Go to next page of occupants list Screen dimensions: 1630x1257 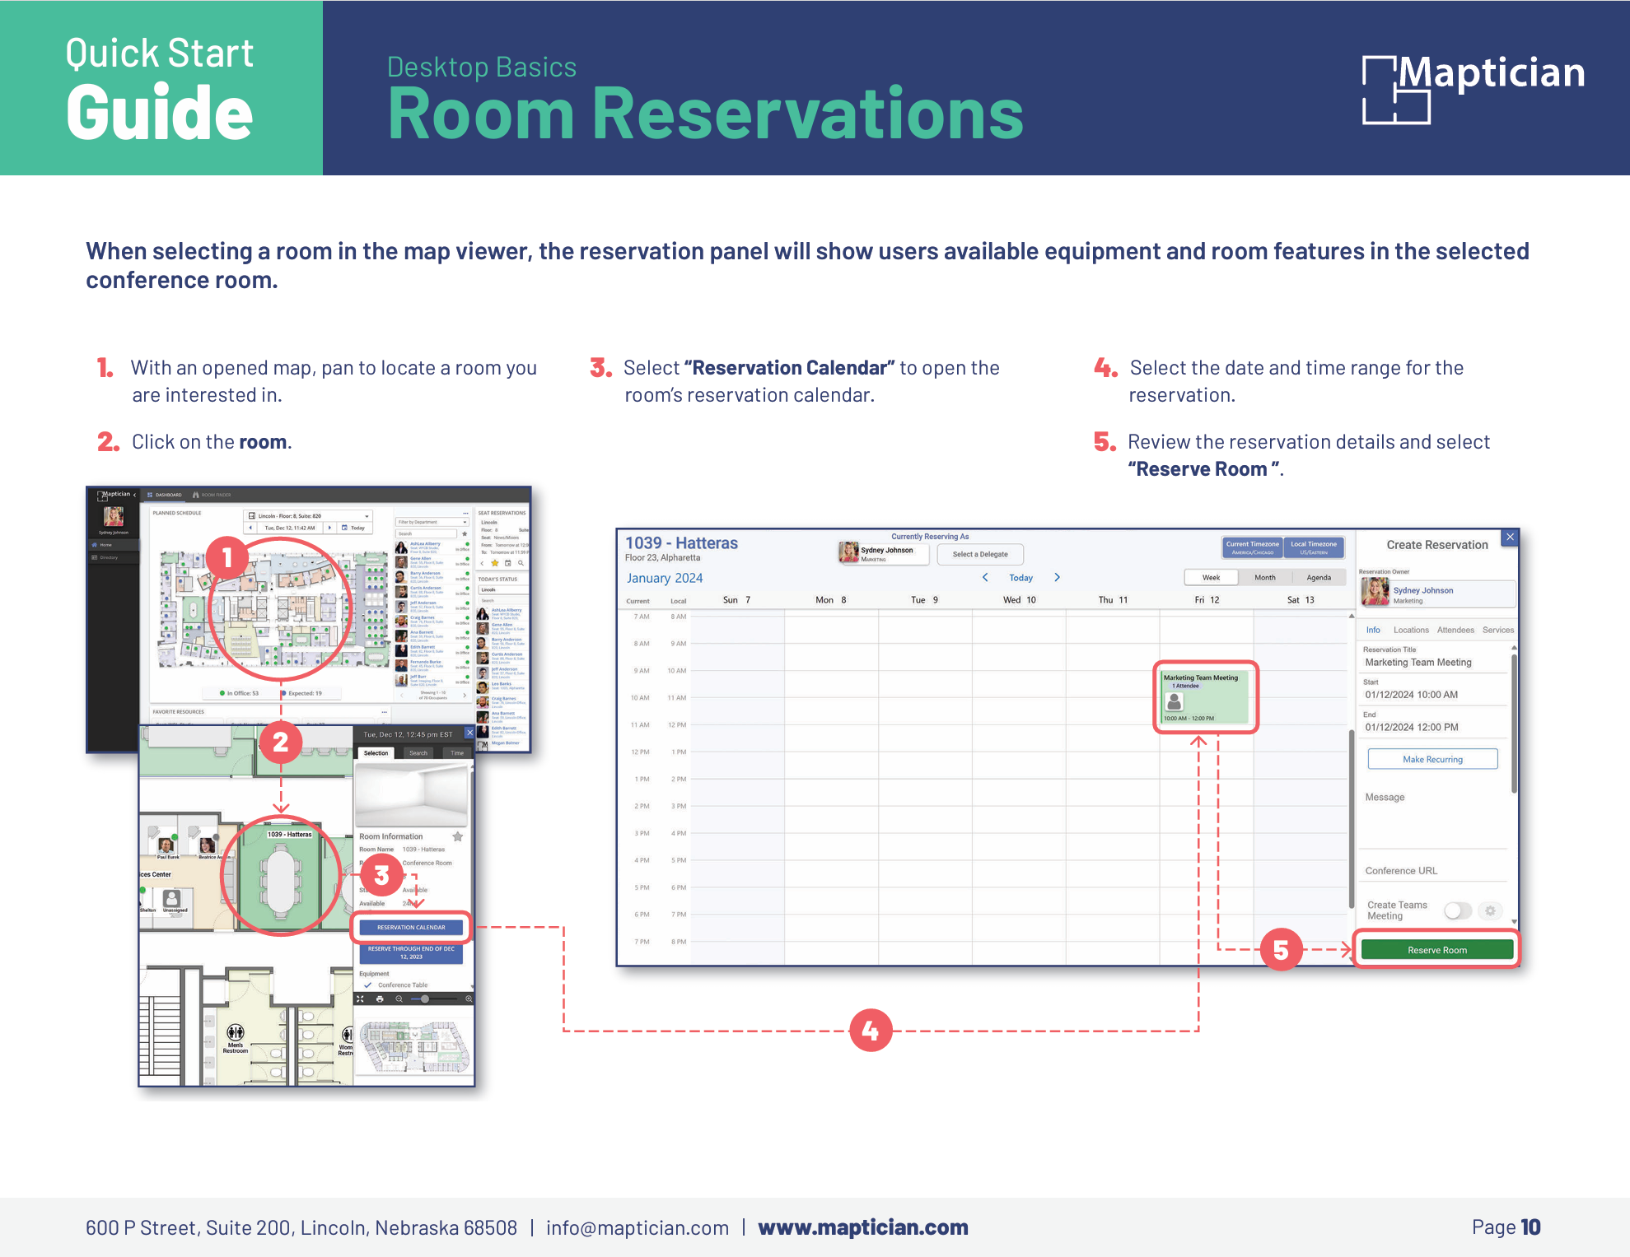coord(465,696)
